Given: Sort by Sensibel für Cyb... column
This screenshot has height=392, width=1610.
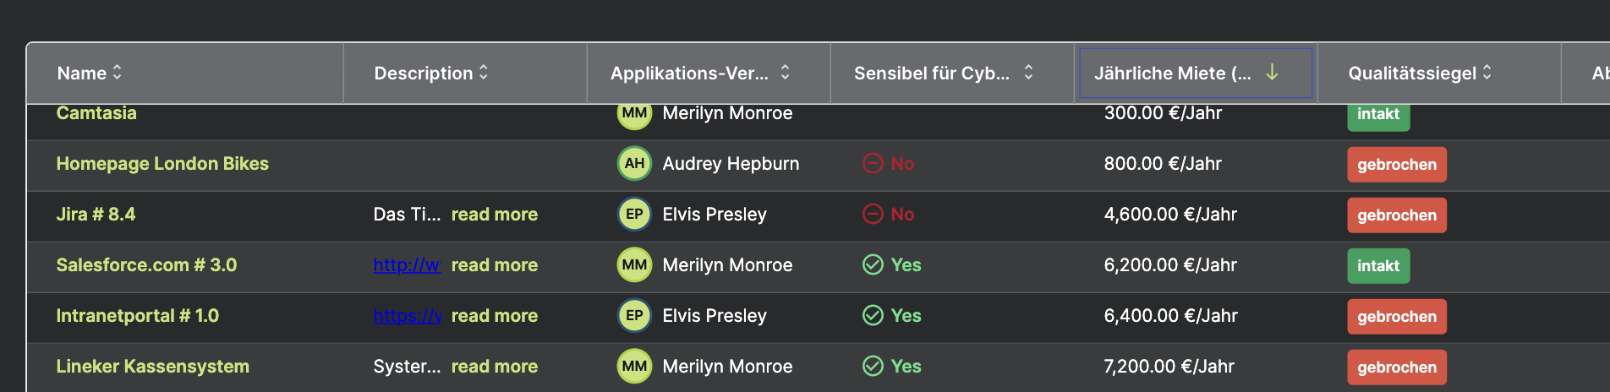Looking at the screenshot, I should click(x=1029, y=73).
